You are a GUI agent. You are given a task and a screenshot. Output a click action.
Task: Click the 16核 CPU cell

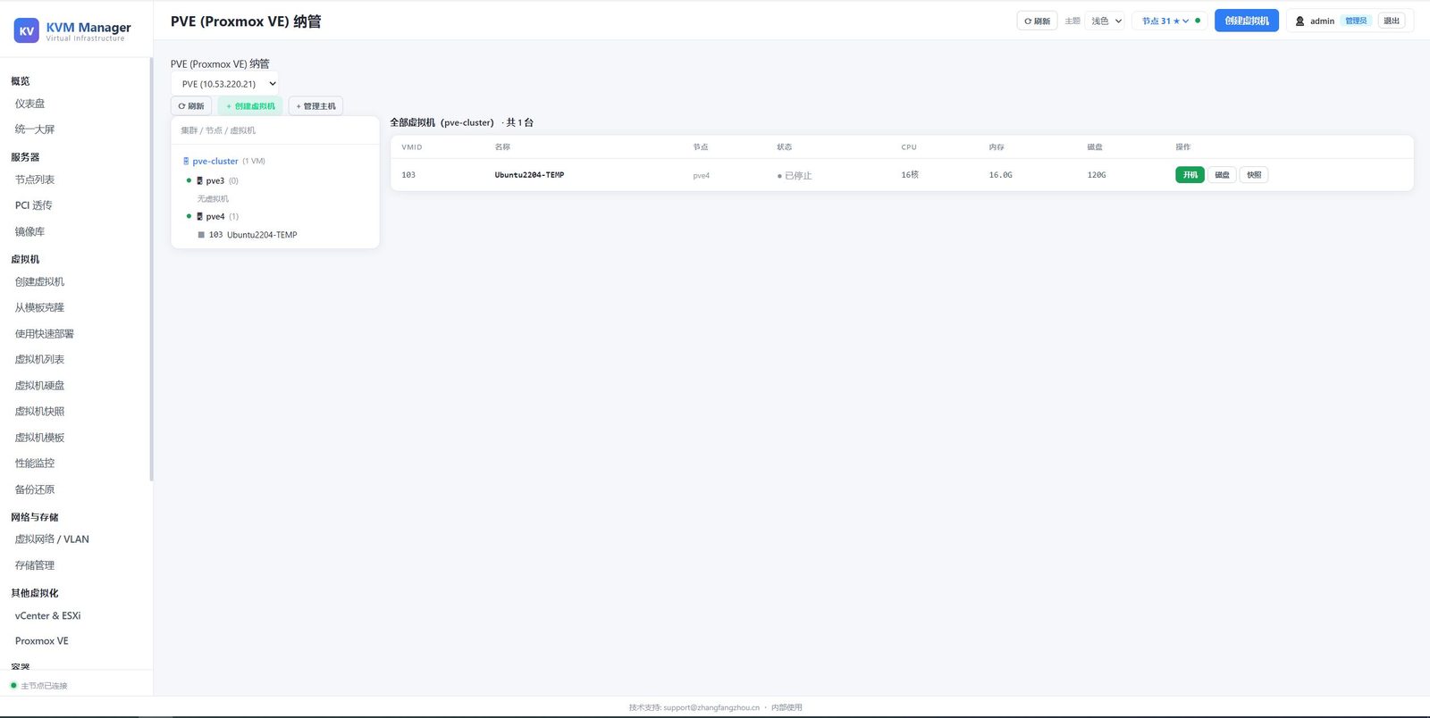pyautogui.click(x=910, y=175)
